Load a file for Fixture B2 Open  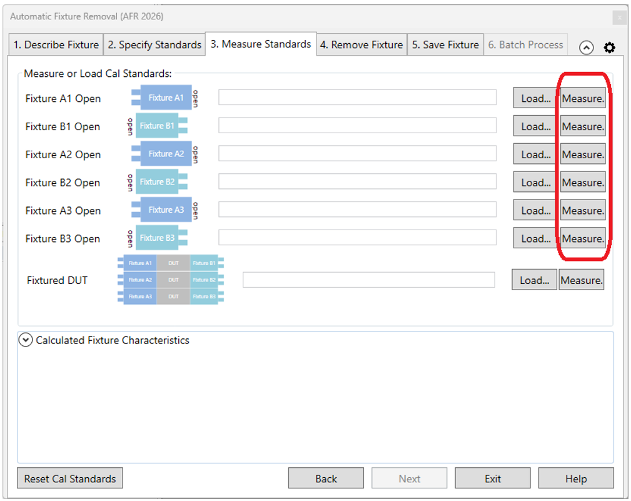point(535,183)
